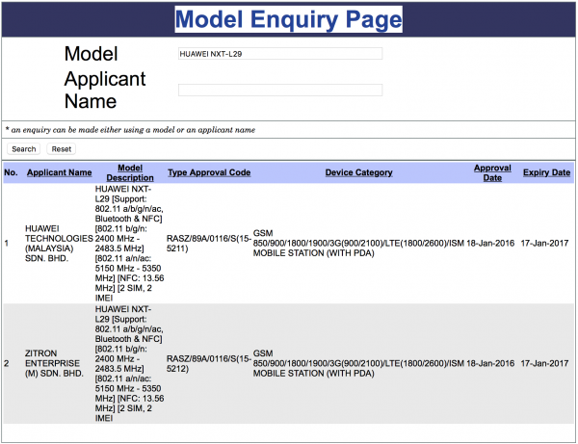
Task: Click the Model Enquiry Page heading
Action: coord(289,20)
